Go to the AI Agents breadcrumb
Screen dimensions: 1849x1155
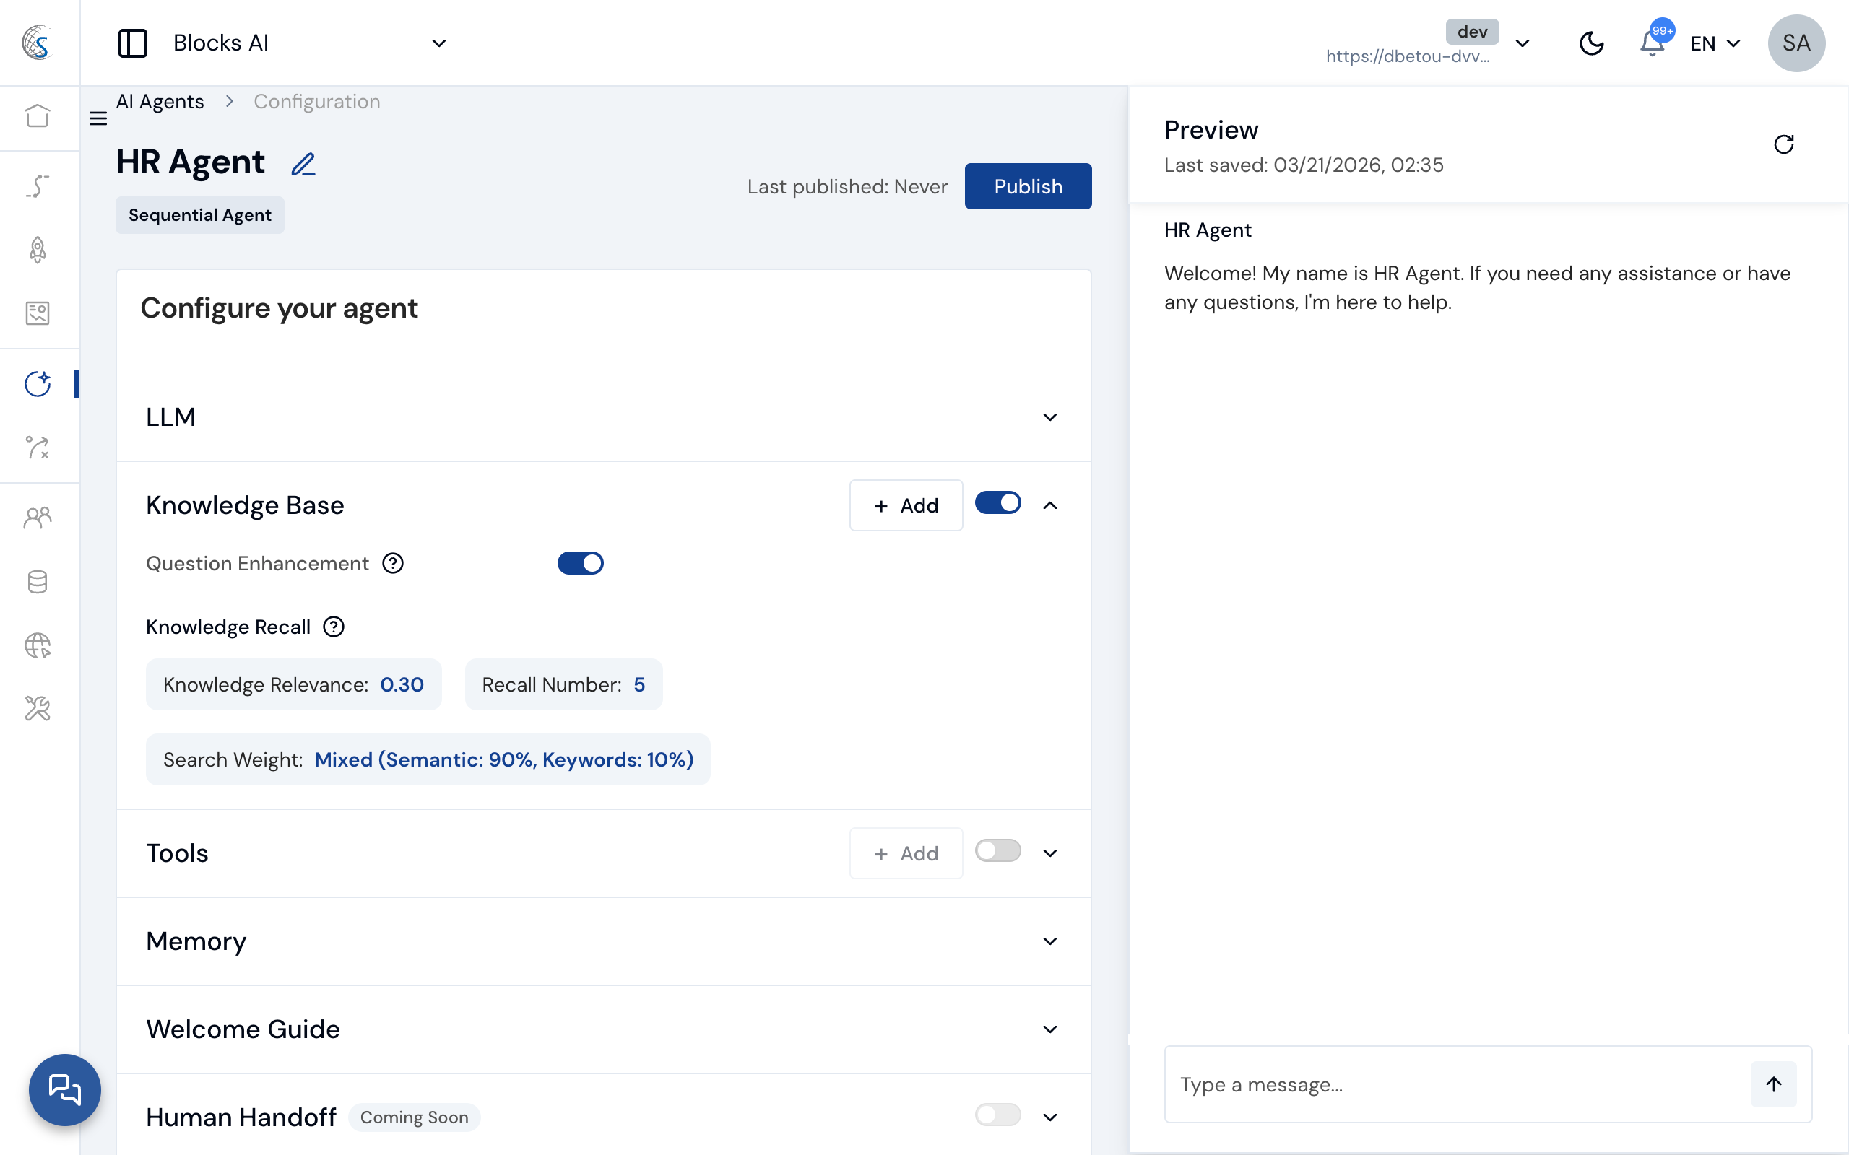[160, 102]
